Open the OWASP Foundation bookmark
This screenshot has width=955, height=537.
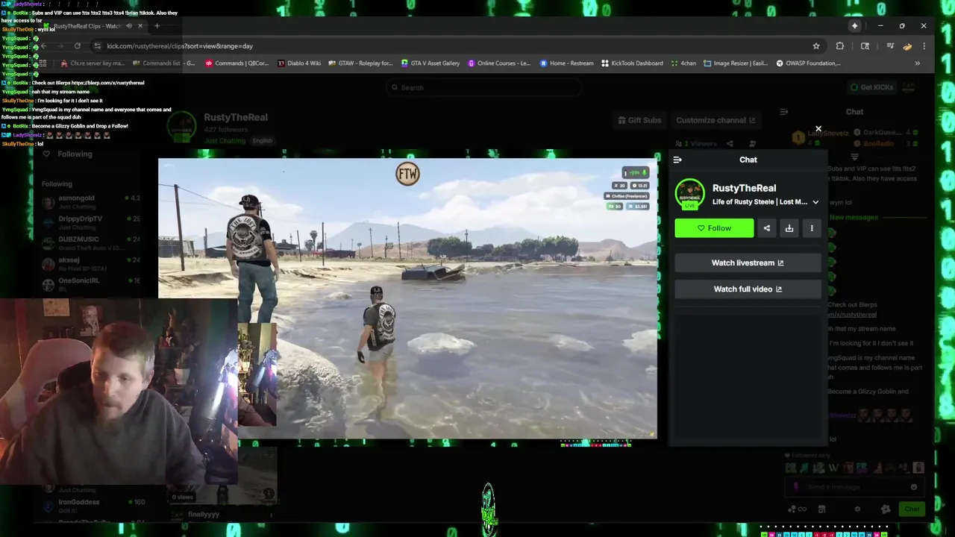click(808, 63)
